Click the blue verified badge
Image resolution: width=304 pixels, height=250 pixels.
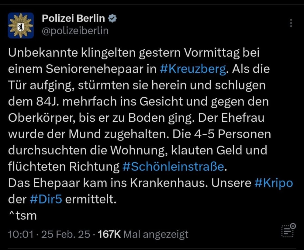(112, 19)
